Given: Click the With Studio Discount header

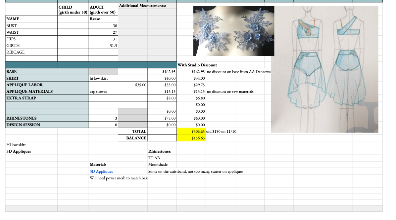Looking at the screenshot, I should [x=197, y=65].
